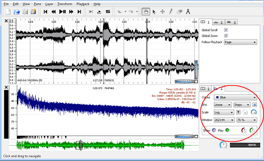Screen dimensions: 264x161
Task: Toggle the Show layer button
Action: pyautogui.click(x=214, y=130)
